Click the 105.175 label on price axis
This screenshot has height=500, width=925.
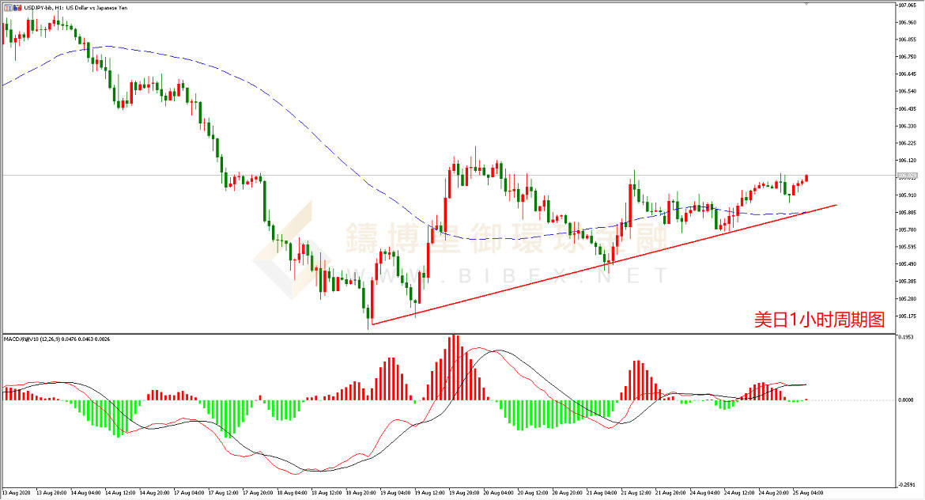coord(906,316)
